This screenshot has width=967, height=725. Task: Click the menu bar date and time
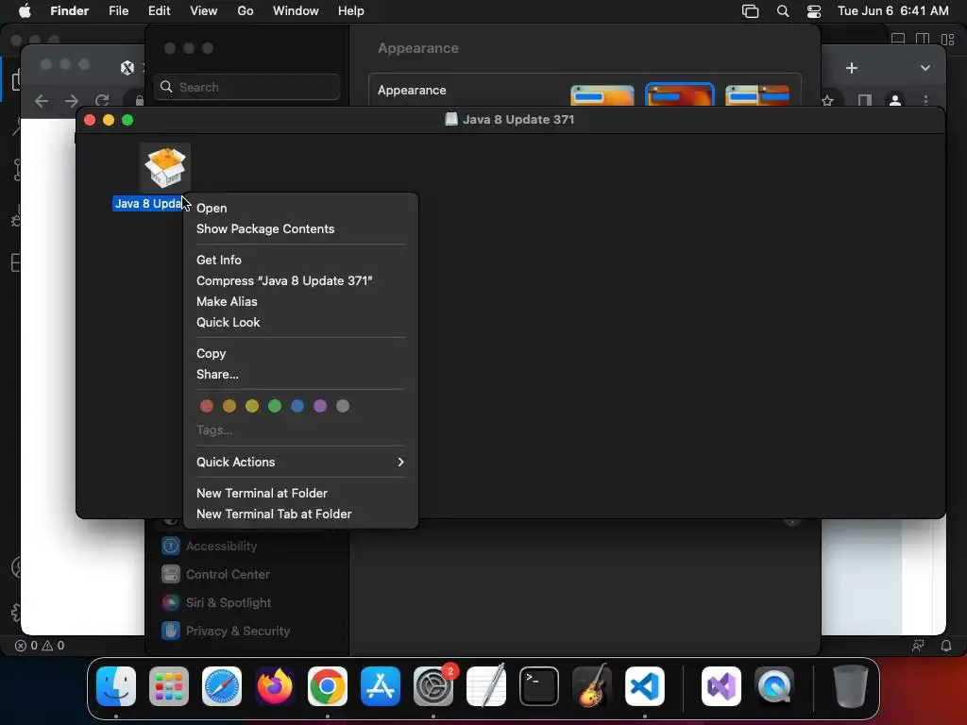click(x=893, y=11)
